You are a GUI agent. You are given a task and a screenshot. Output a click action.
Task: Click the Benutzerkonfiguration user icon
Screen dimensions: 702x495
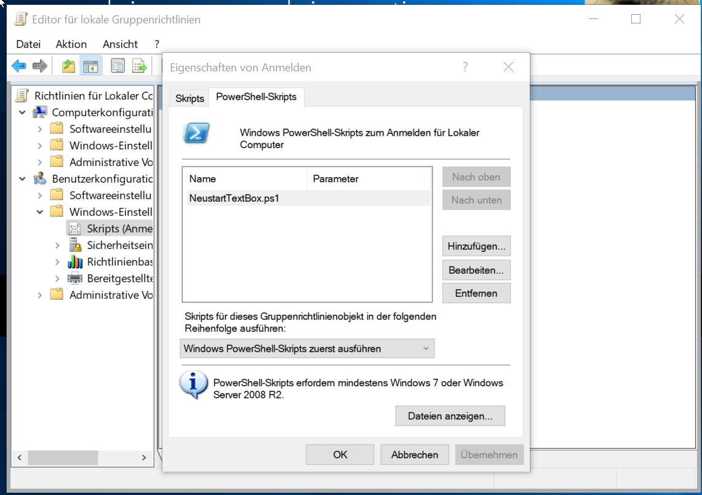pyautogui.click(x=40, y=178)
